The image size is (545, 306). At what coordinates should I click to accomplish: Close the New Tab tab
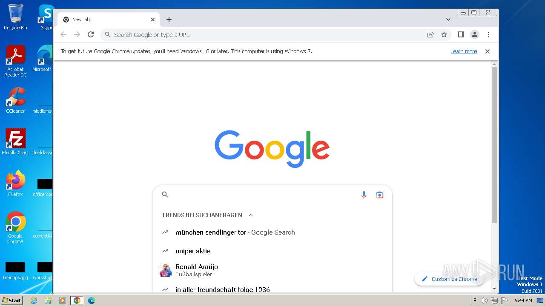(153, 20)
